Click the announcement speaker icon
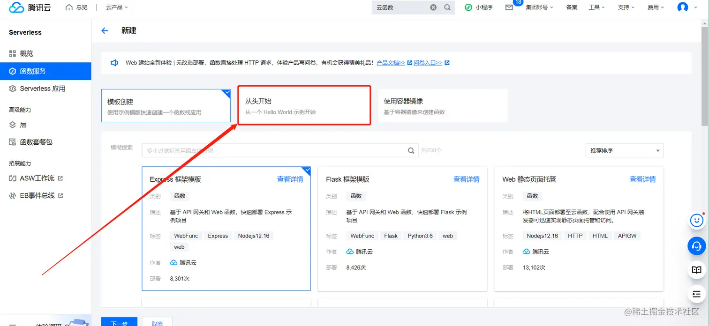The height and width of the screenshot is (326, 709). [114, 63]
